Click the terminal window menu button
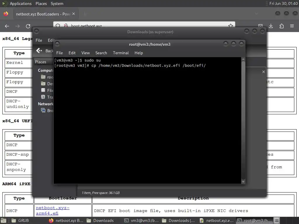The height and width of the screenshot is (224, 299). click(x=57, y=44)
